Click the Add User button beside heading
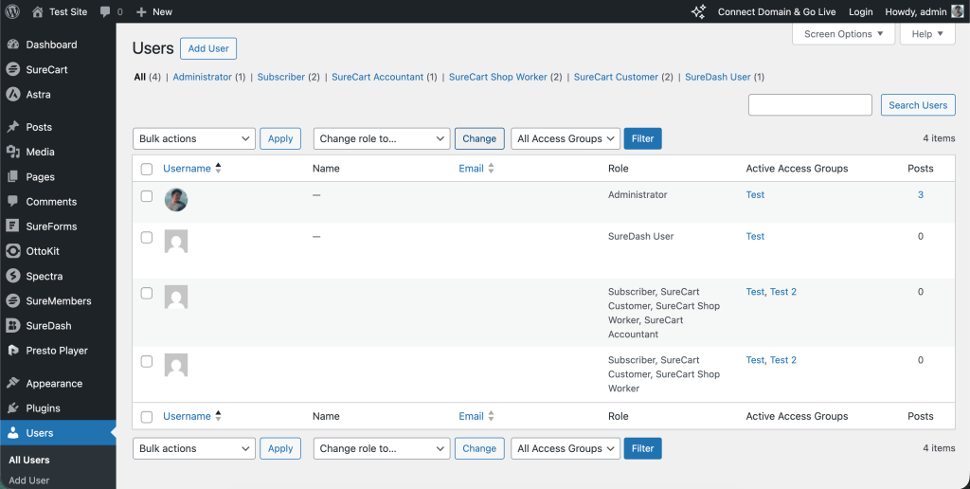 208,48
